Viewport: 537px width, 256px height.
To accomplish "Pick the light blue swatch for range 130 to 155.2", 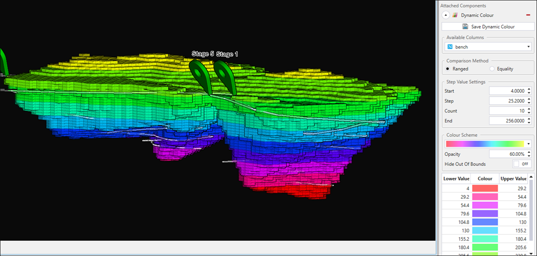I will click(485, 230).
